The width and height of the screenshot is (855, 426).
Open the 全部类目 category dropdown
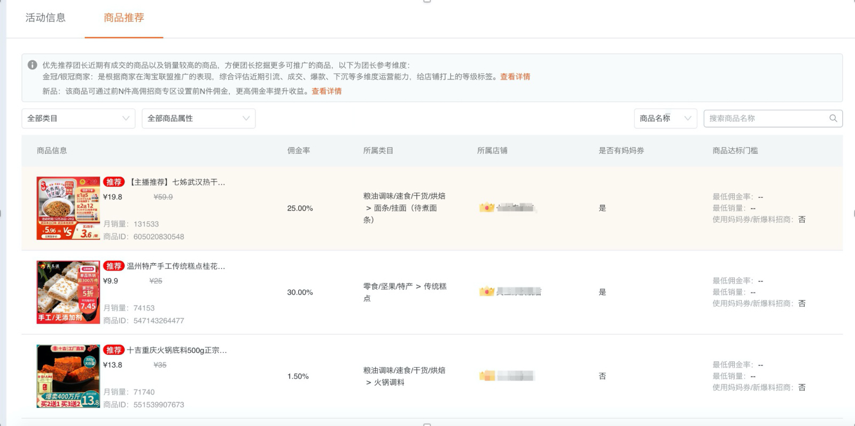pos(78,119)
